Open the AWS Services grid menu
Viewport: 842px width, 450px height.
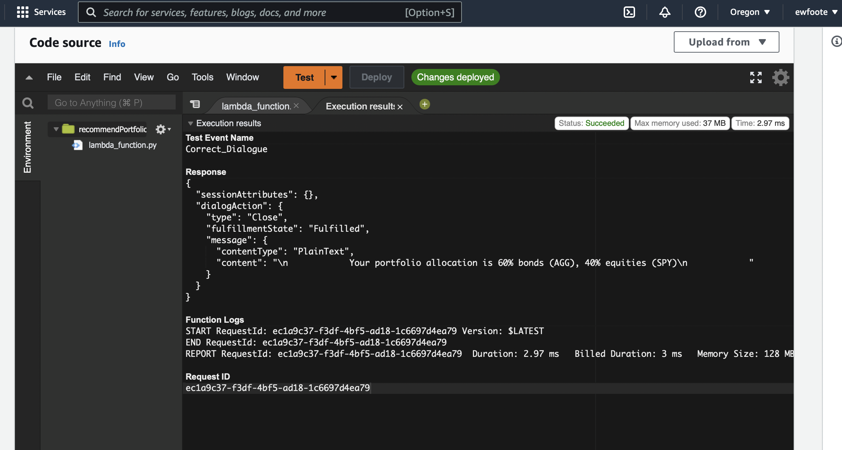coord(23,12)
